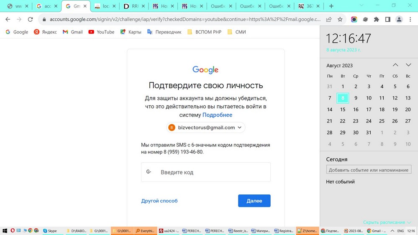The height and width of the screenshot is (235, 418).
Task: Click the Подробнее link
Action: pyautogui.click(x=217, y=115)
